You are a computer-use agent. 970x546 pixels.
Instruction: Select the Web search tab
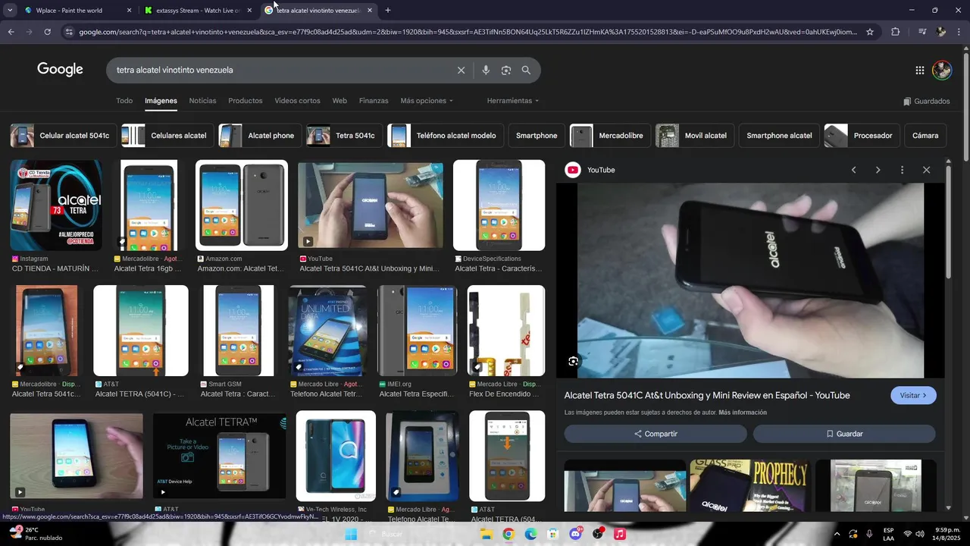(339, 101)
